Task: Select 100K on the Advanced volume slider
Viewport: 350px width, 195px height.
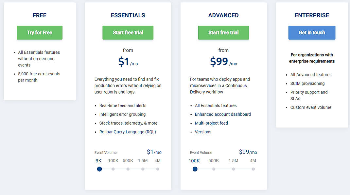Action: tap(195, 169)
